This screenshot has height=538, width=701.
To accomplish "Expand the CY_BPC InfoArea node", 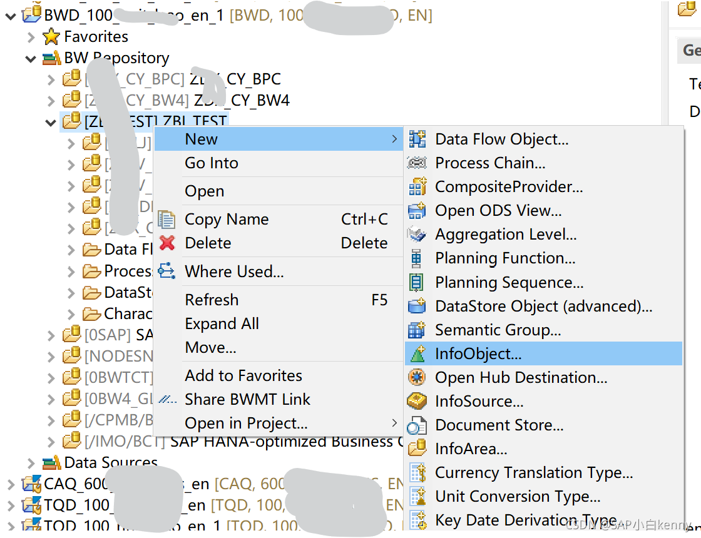I will (51, 79).
